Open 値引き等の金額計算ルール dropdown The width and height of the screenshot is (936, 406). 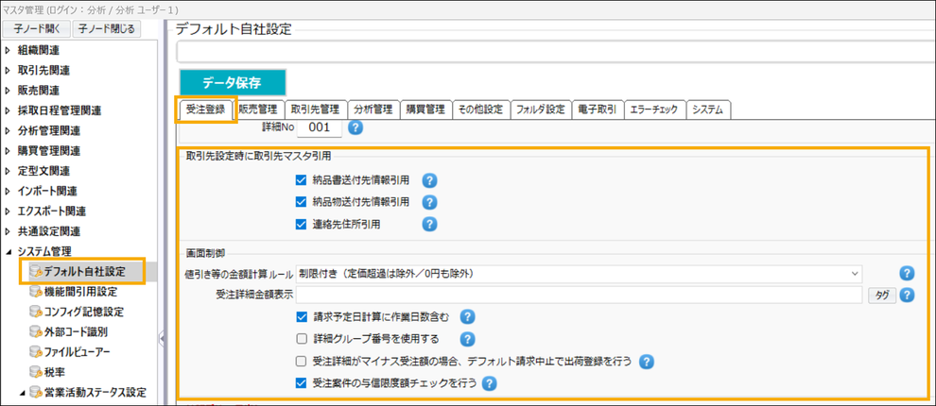click(580, 274)
